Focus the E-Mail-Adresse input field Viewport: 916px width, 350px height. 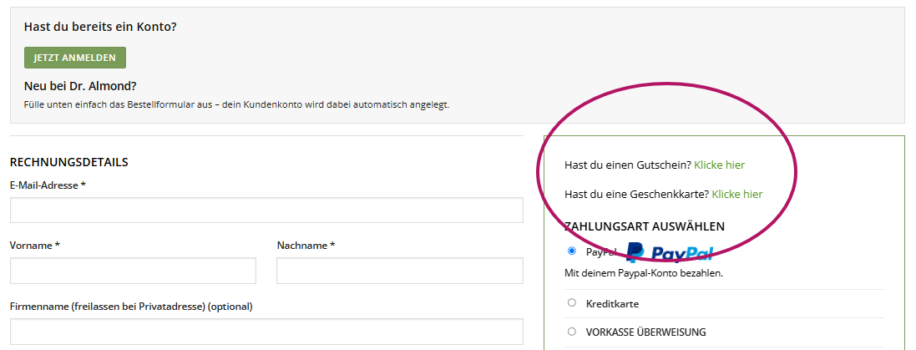tap(266, 211)
